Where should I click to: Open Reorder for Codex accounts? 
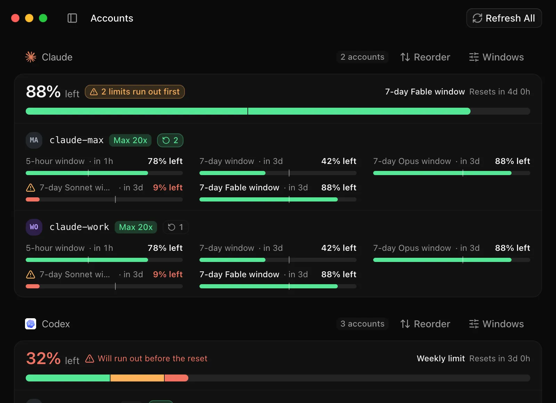[425, 324]
